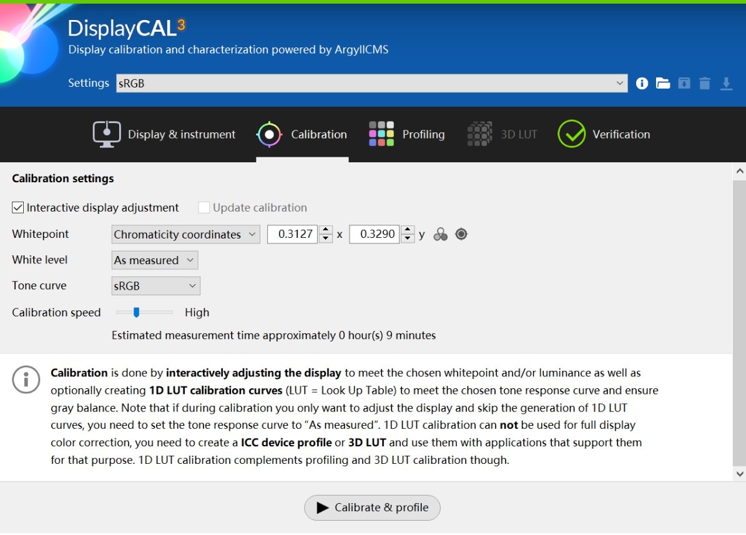Click the ICC device profile bold text

(x=287, y=443)
